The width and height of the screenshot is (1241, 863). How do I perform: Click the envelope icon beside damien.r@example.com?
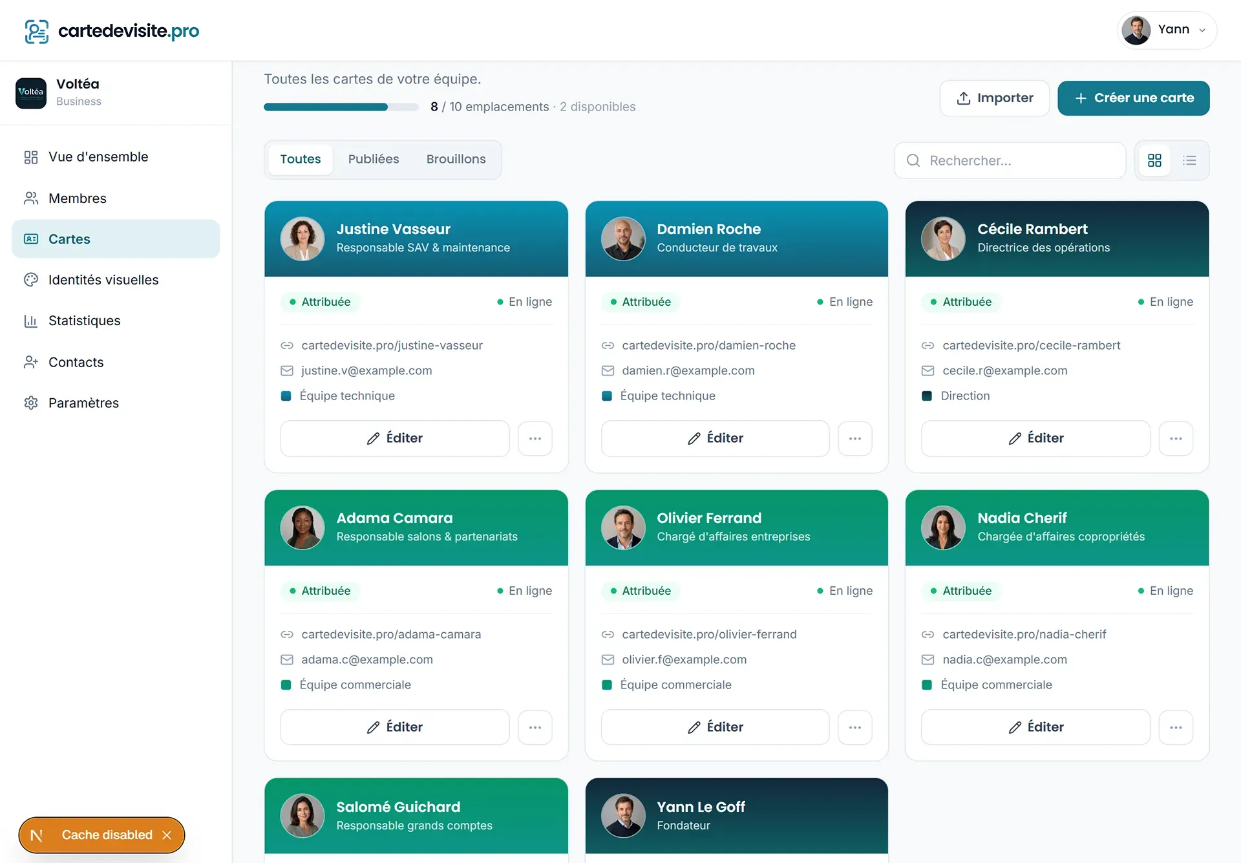(x=608, y=371)
